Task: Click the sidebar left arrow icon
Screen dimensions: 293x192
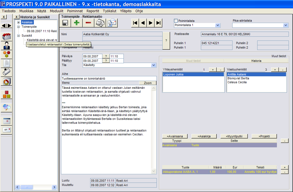Action: (x=4, y=26)
